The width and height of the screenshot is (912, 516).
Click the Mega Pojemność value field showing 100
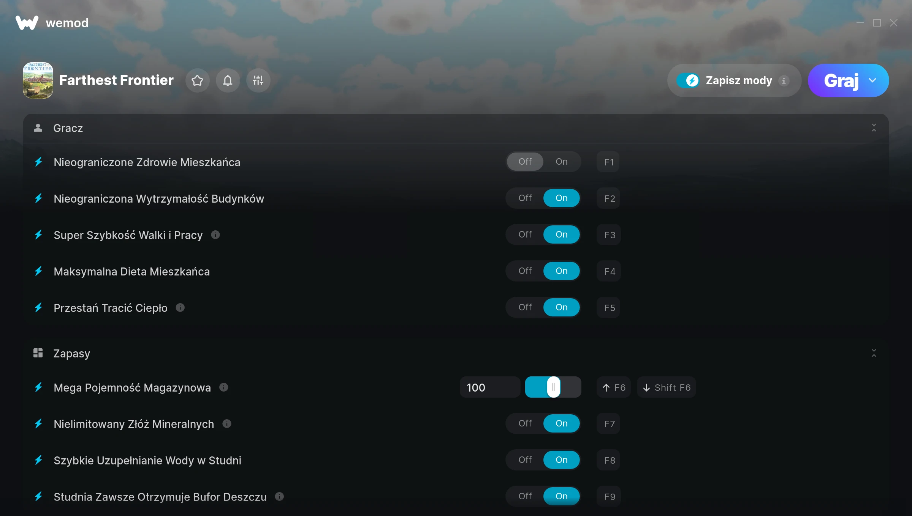[490, 387]
